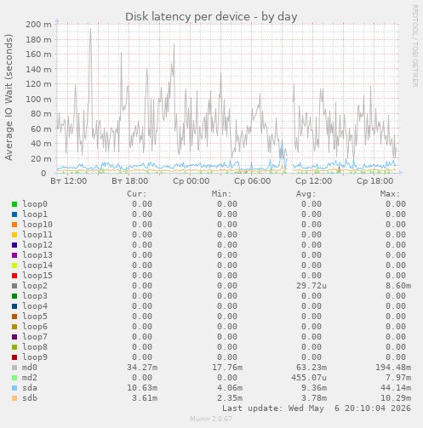The height and width of the screenshot is (428, 423).
Task: Click the loop0 green color swatch
Action: [14, 204]
